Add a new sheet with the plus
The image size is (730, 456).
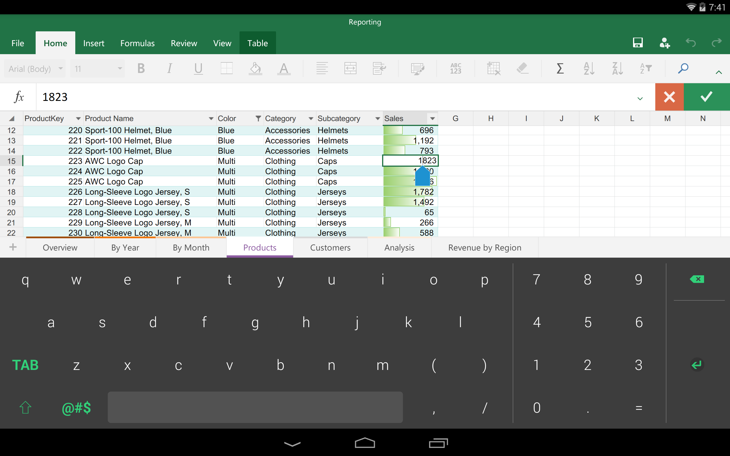13,247
